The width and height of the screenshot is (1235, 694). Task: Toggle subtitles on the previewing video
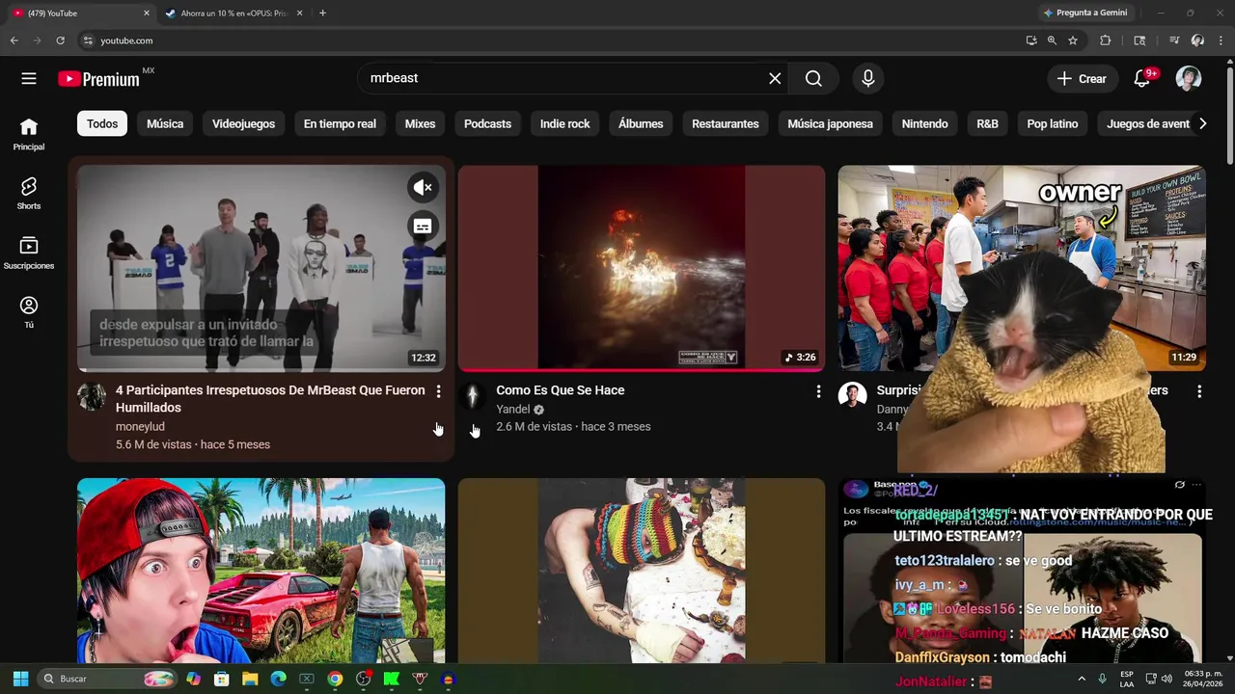coord(423,227)
